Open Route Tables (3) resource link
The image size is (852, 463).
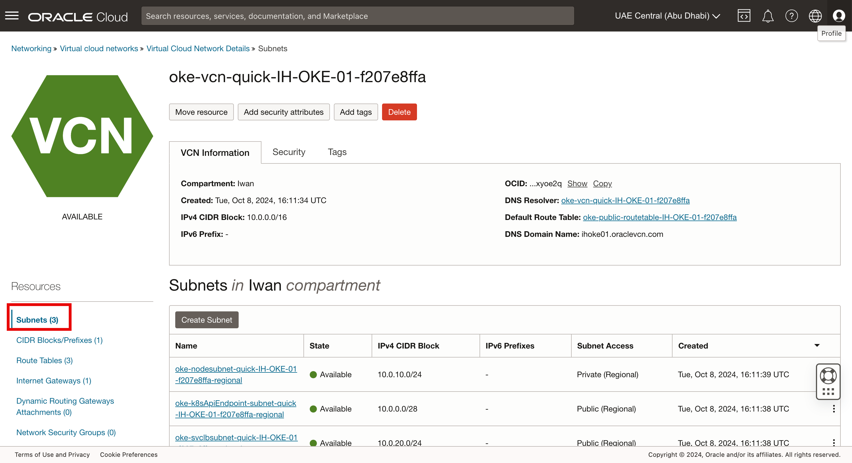tap(44, 360)
